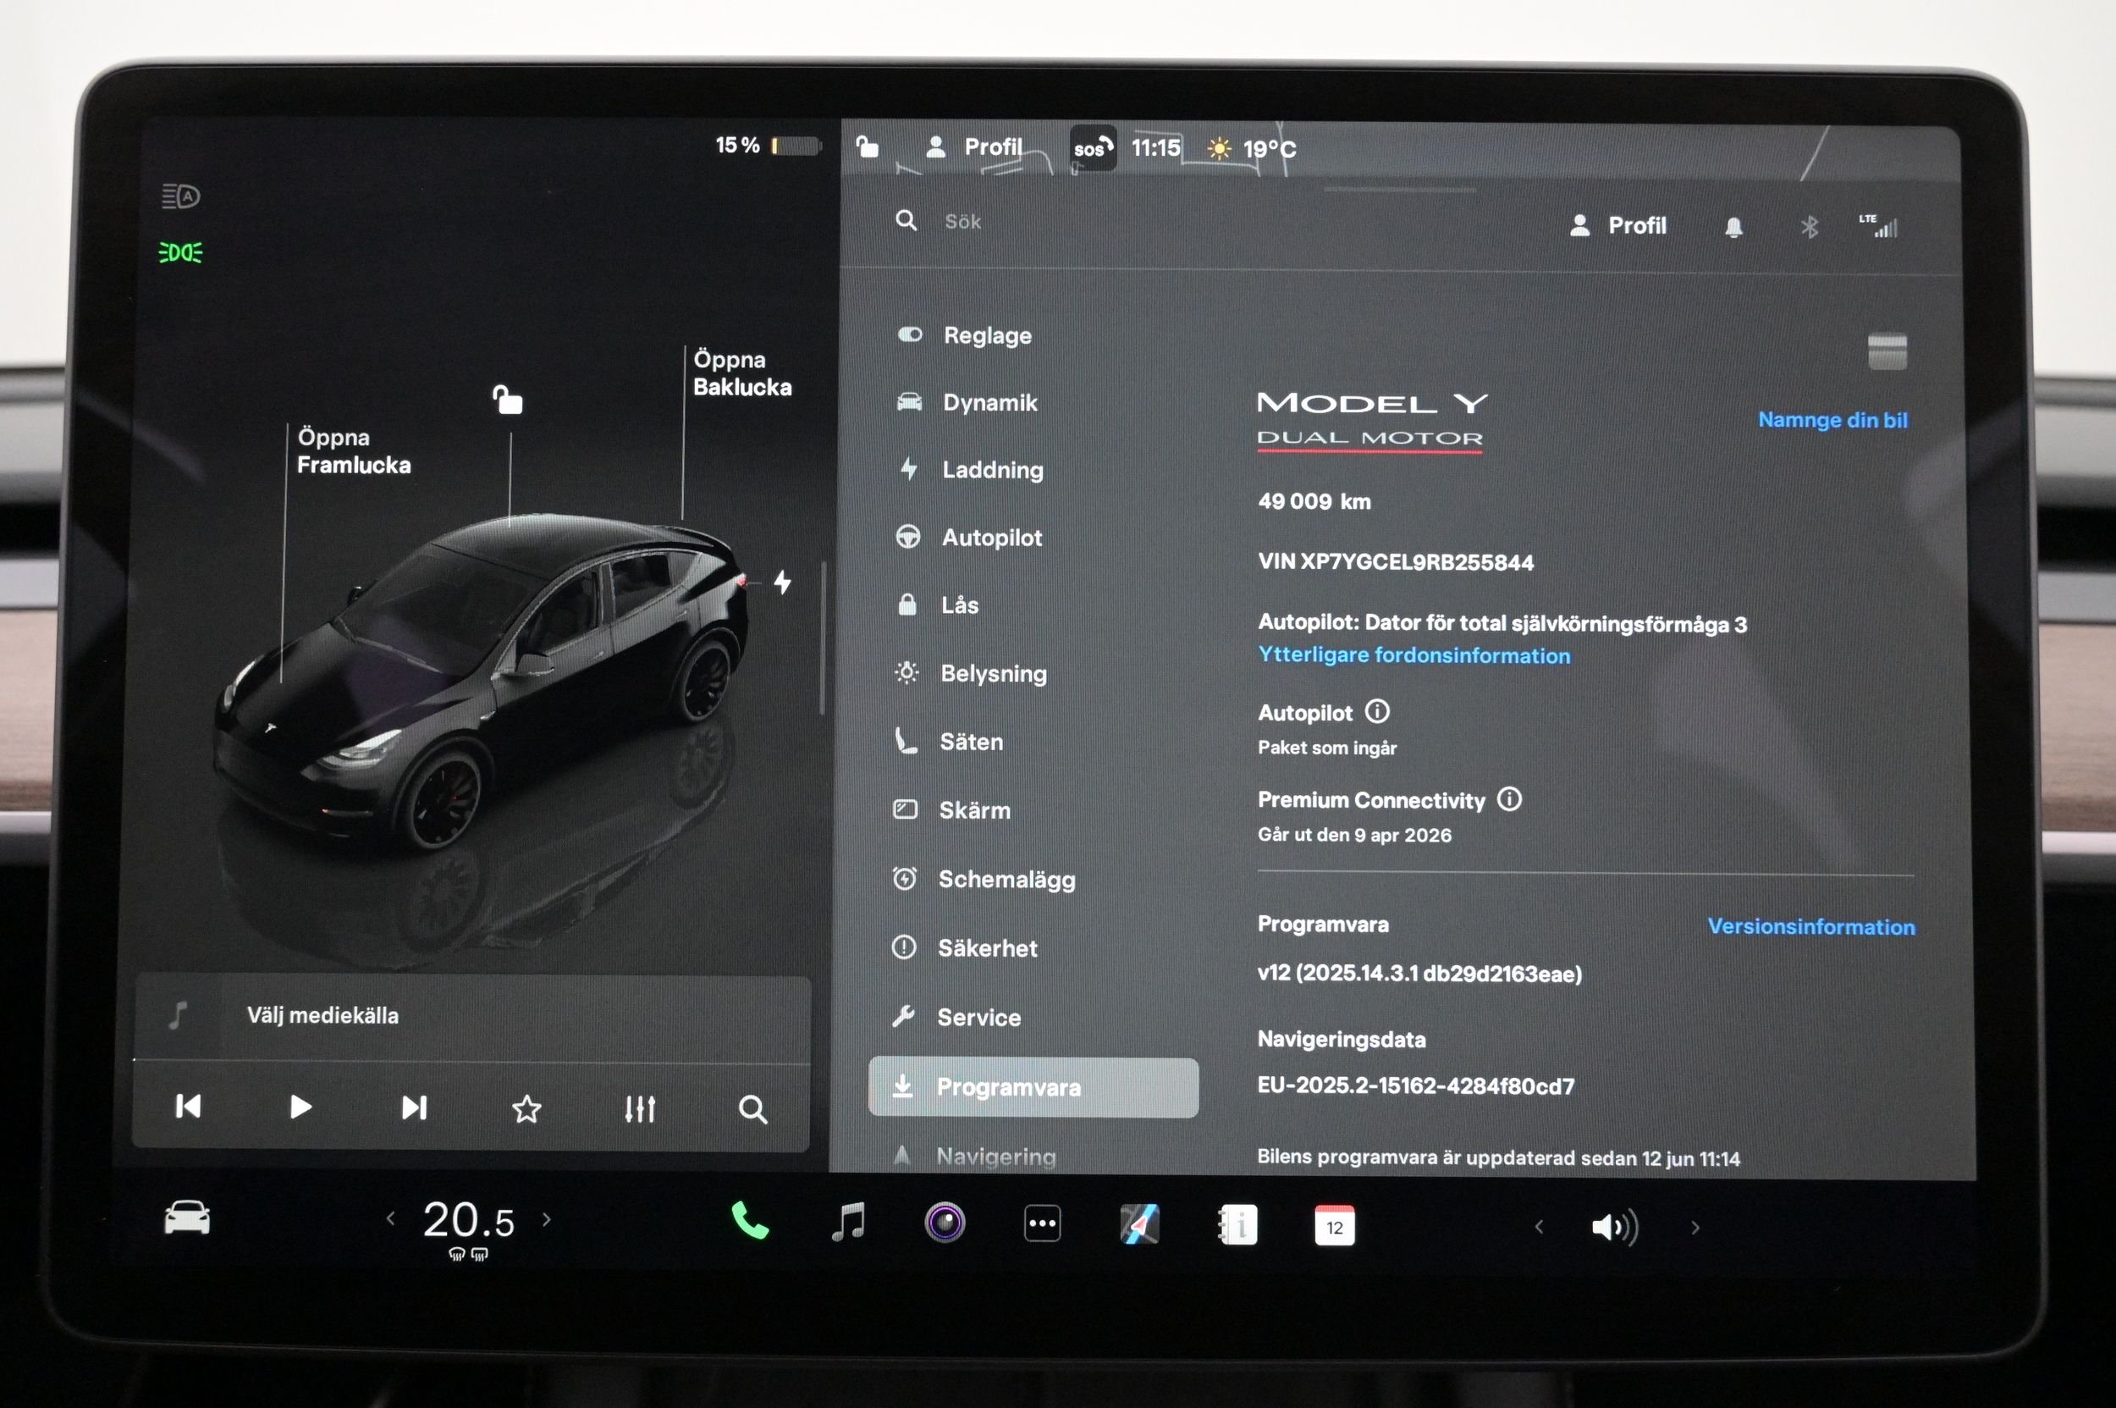Tap Öppna Baklucka
This screenshot has width=2116, height=1408.
(x=741, y=373)
